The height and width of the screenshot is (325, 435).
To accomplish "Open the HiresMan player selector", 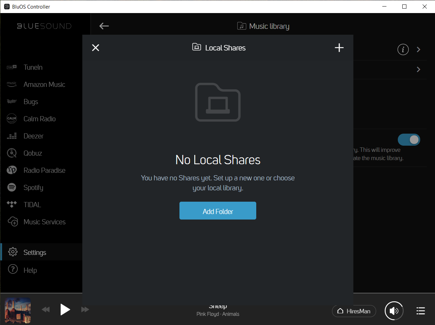I will point(354,311).
